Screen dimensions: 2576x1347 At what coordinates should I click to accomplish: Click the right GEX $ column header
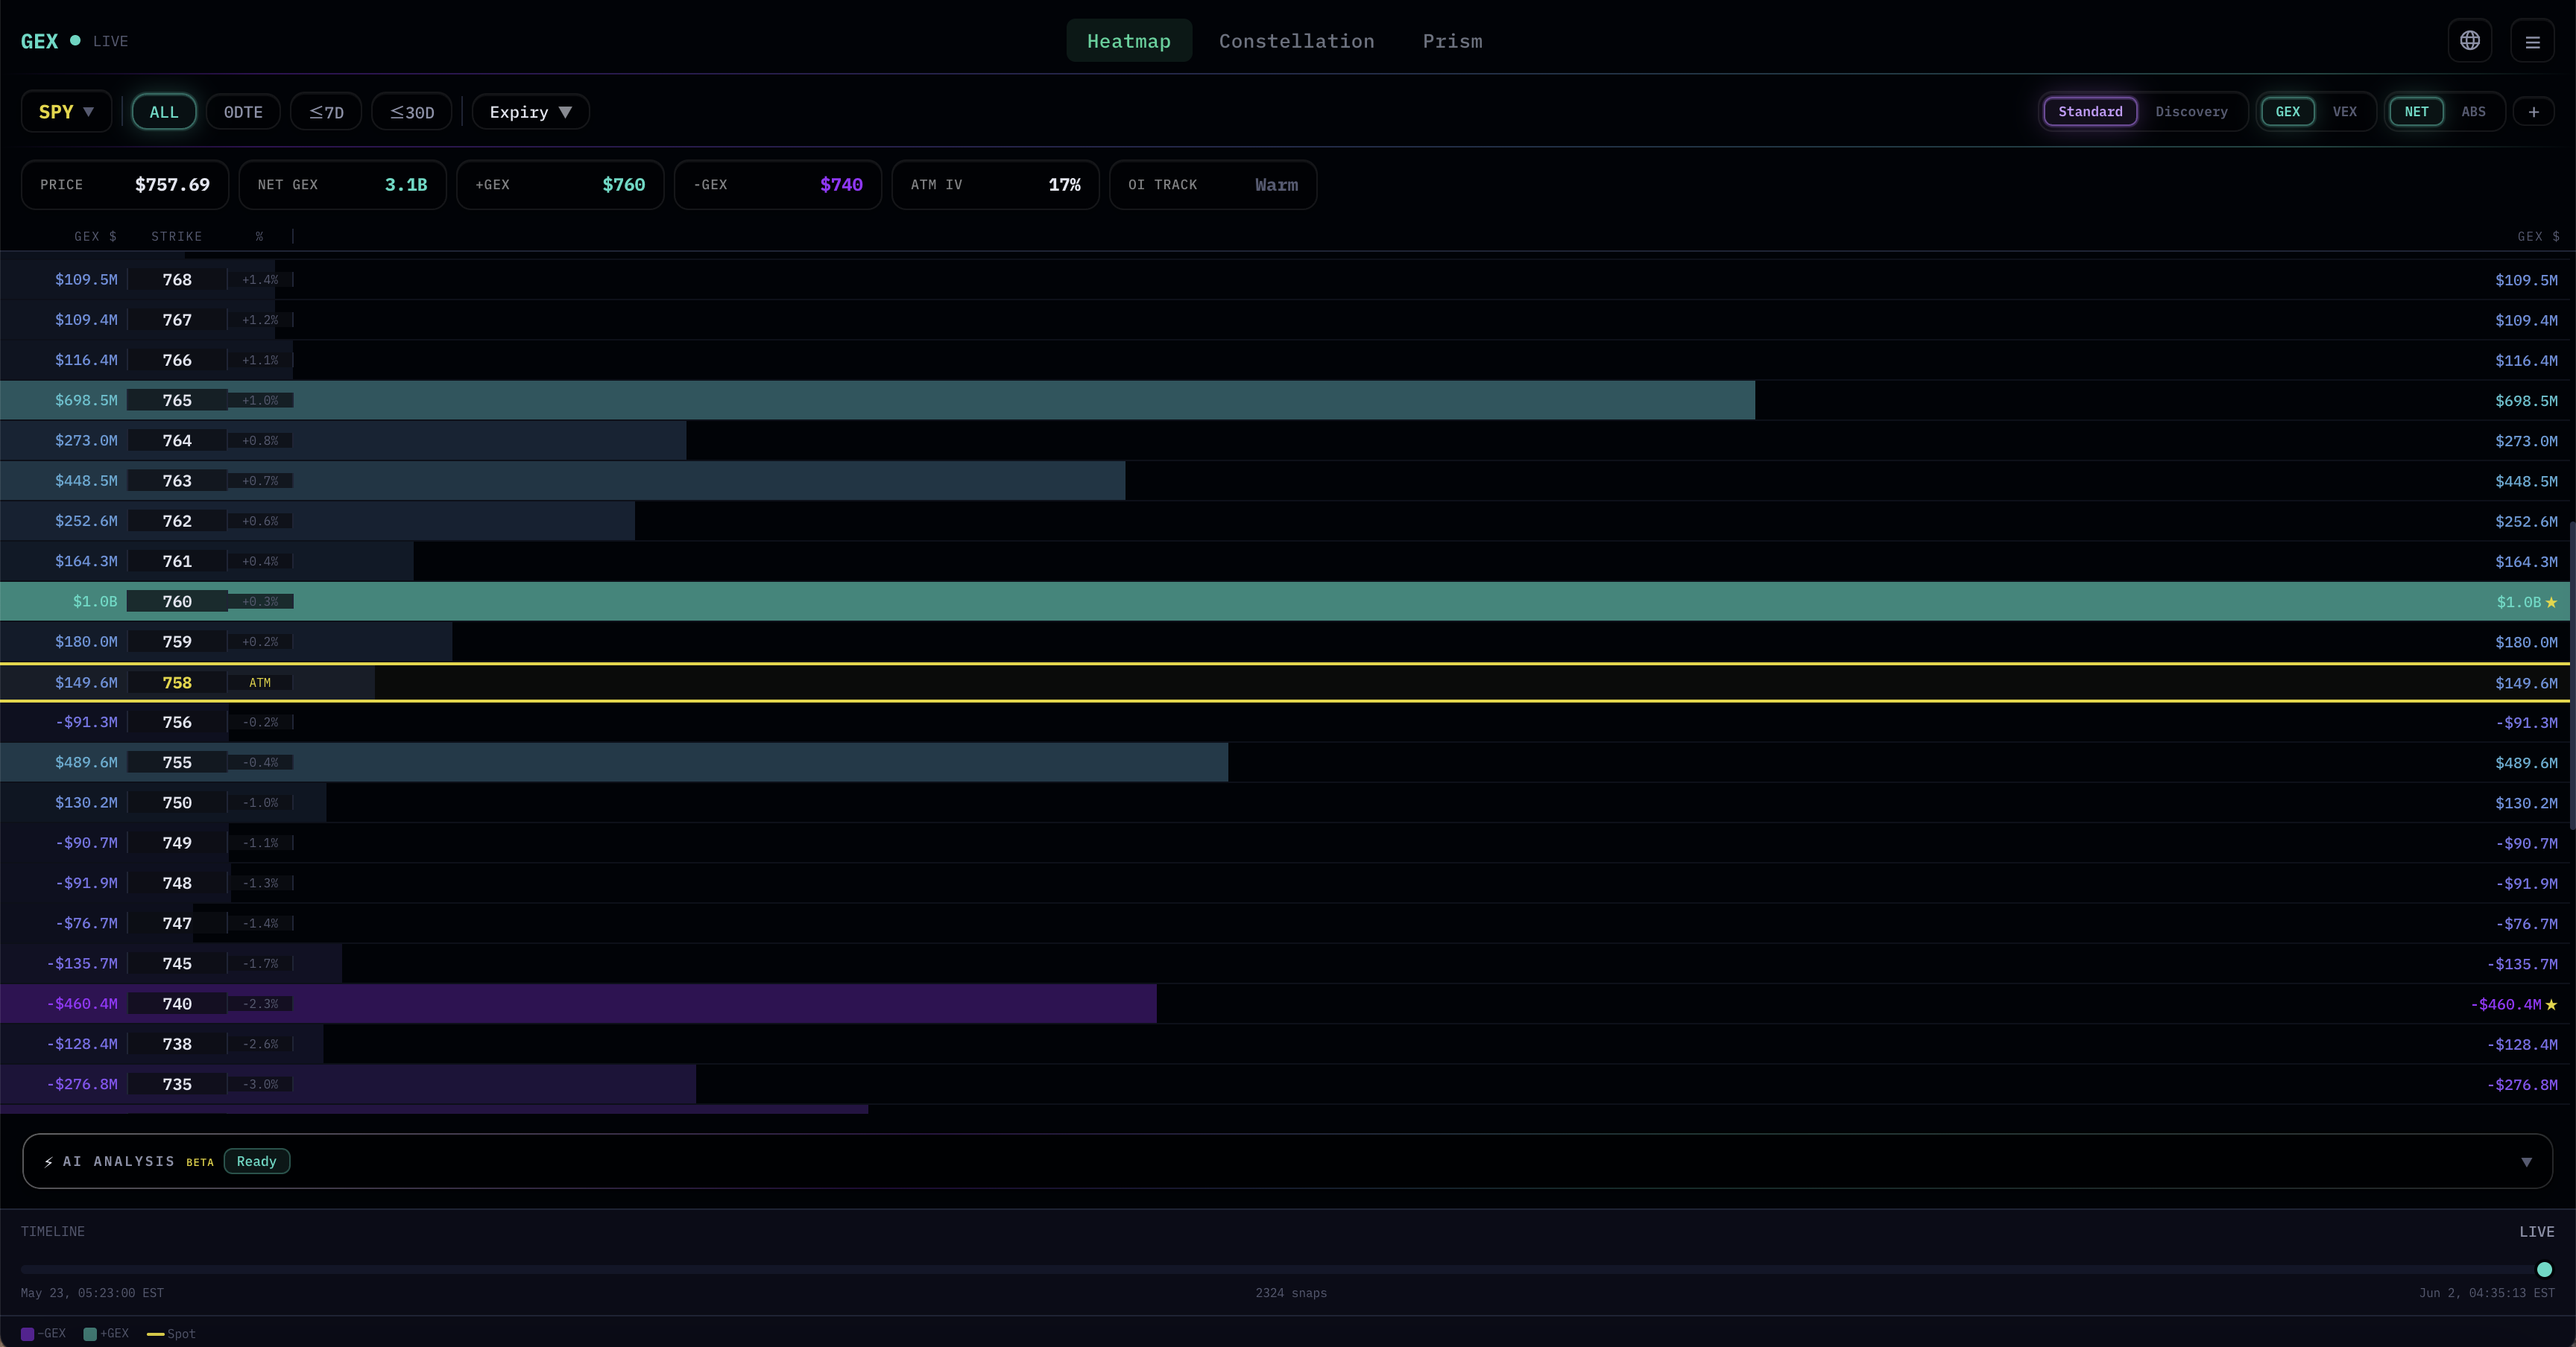tap(2538, 237)
